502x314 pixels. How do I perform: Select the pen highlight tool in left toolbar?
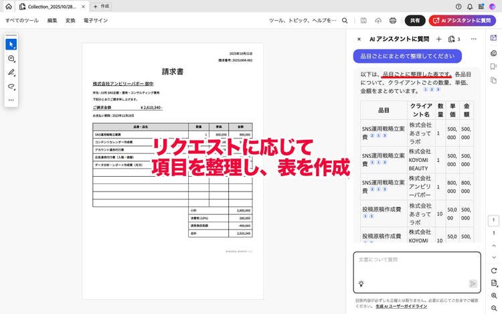pyautogui.click(x=11, y=72)
